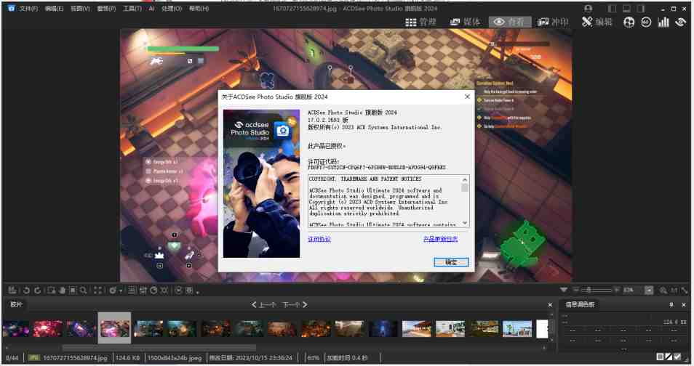
Task: Click down arrow of the copyright notices scrollbar
Action: [x=465, y=223]
